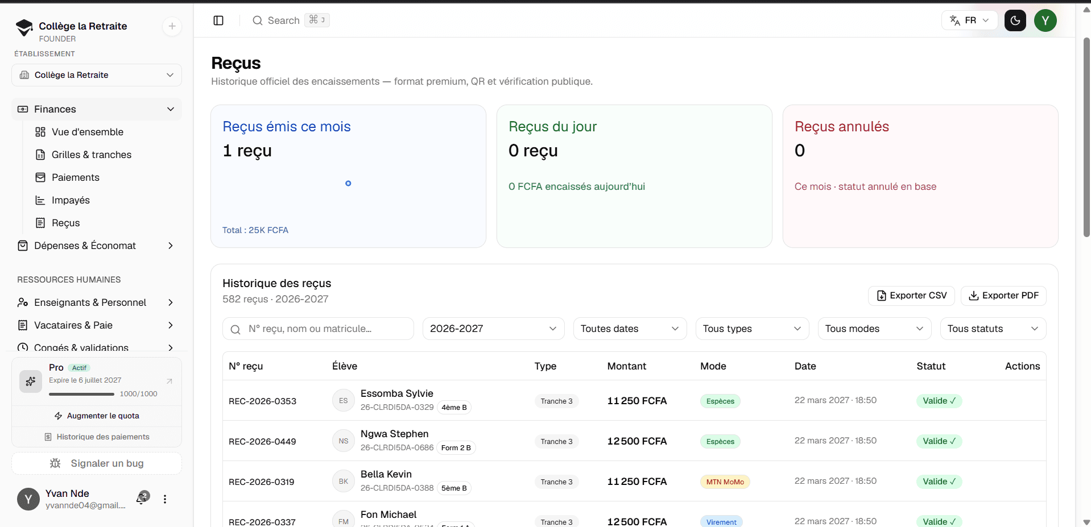Click the receipt number search field
1091x527 pixels.
tap(318, 329)
